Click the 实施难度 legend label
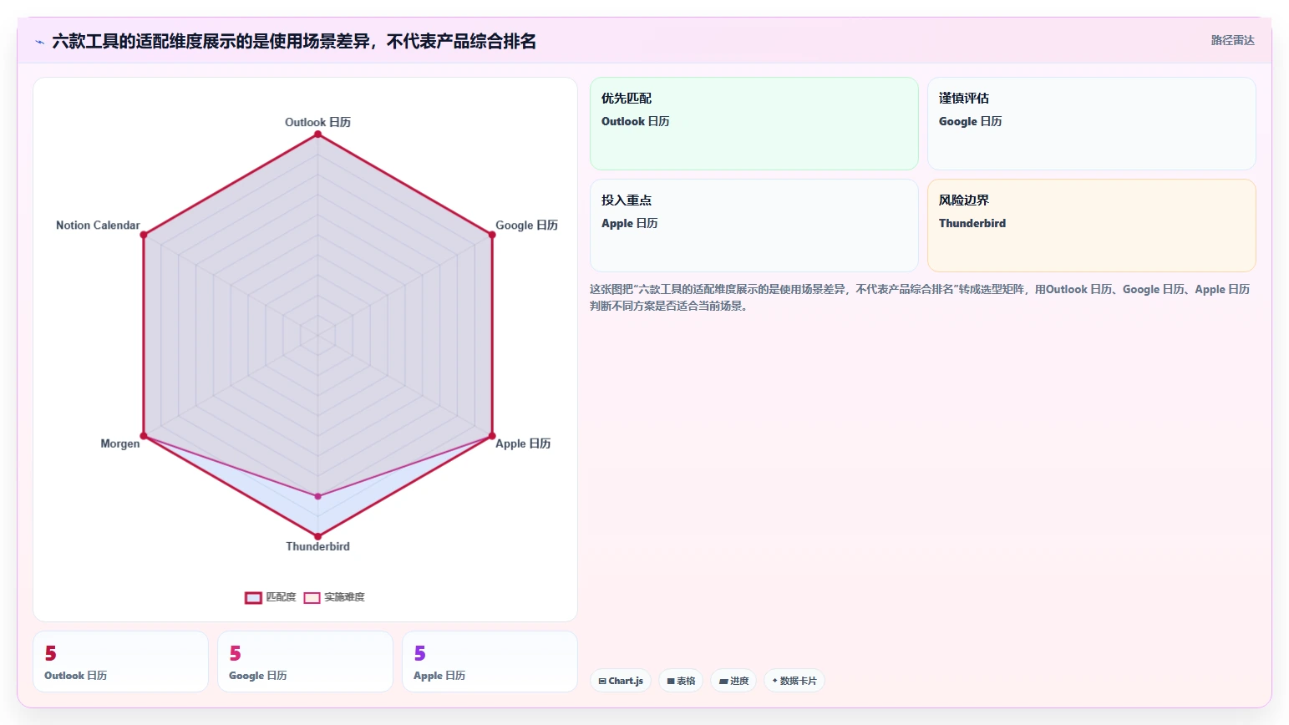1289x725 pixels. [344, 597]
